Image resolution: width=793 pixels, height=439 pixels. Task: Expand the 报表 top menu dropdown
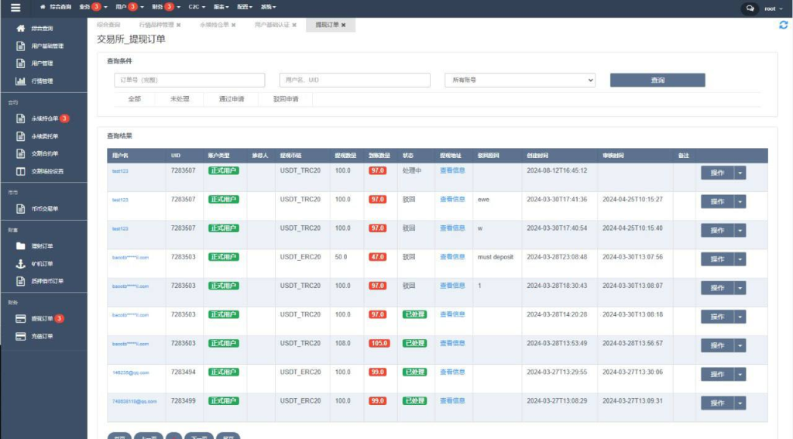pyautogui.click(x=221, y=7)
